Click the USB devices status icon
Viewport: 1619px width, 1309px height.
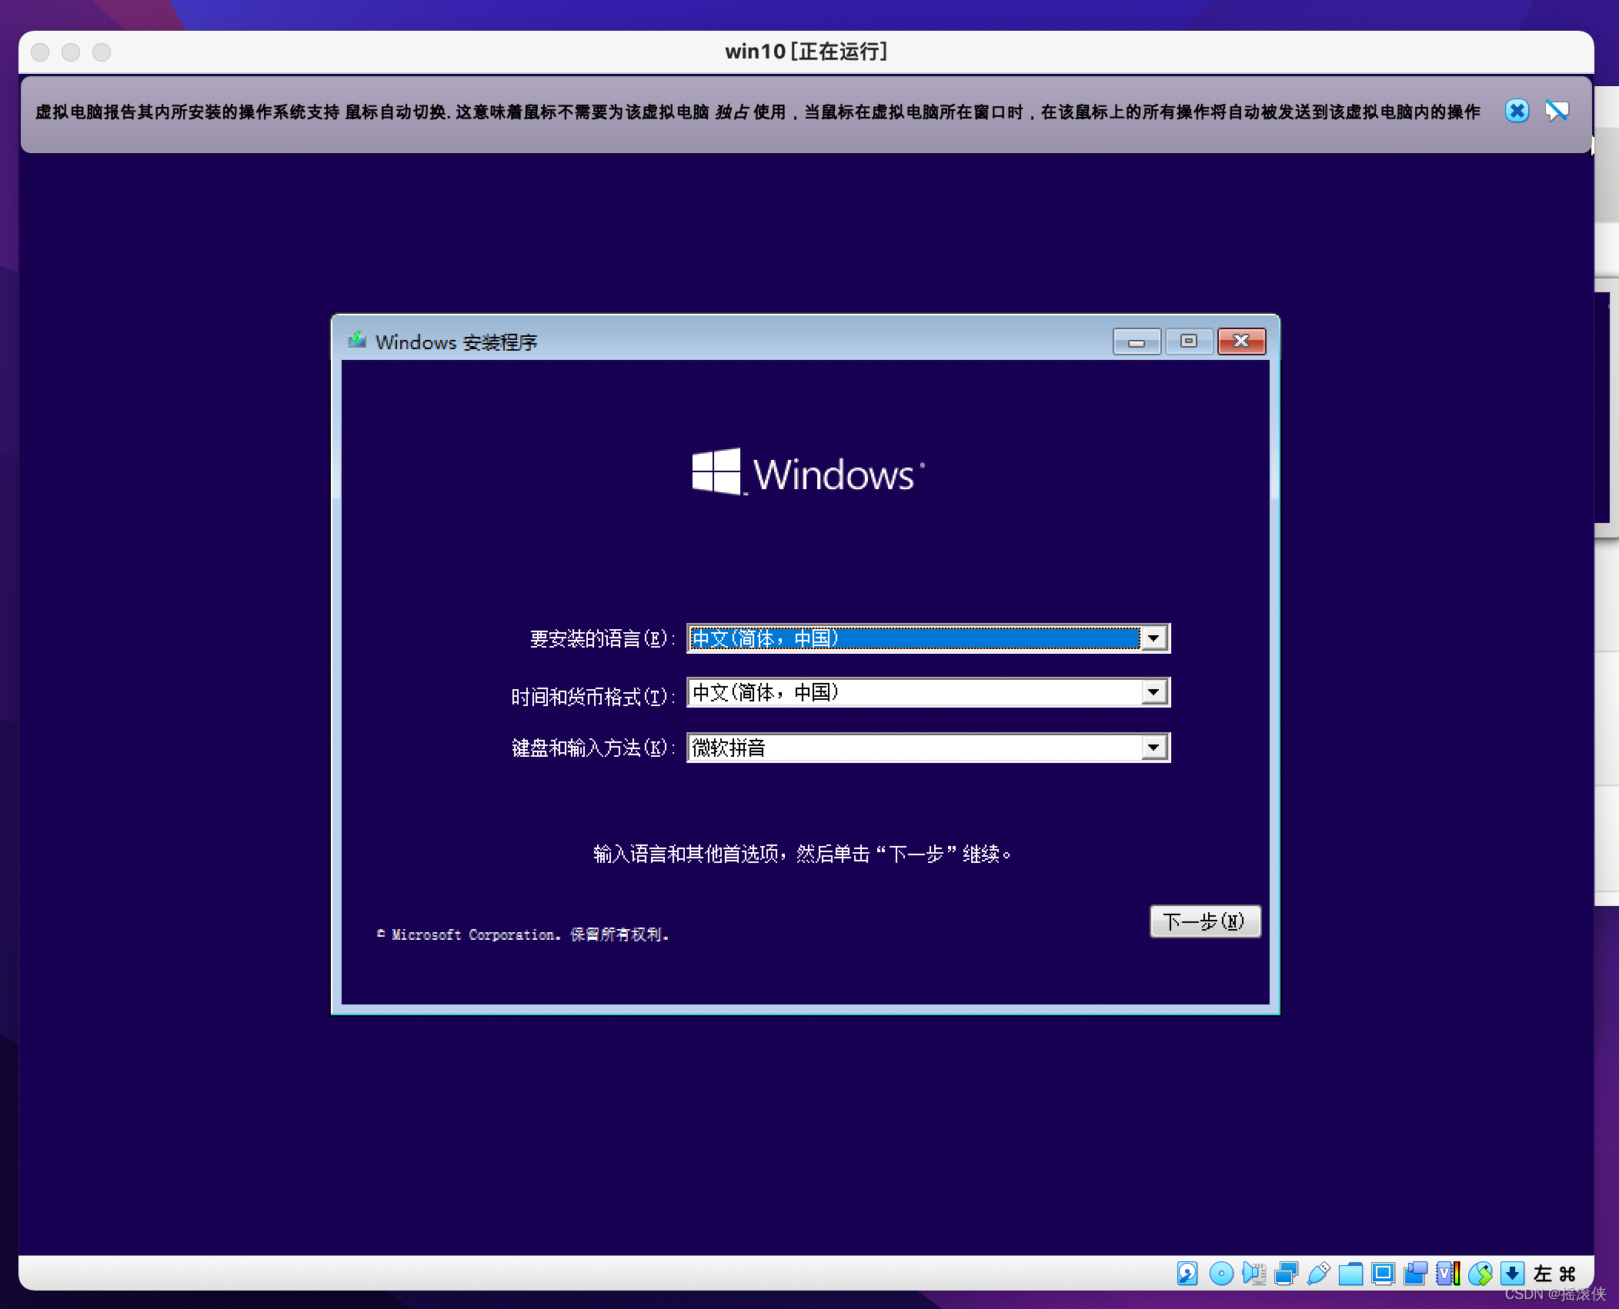point(1318,1274)
